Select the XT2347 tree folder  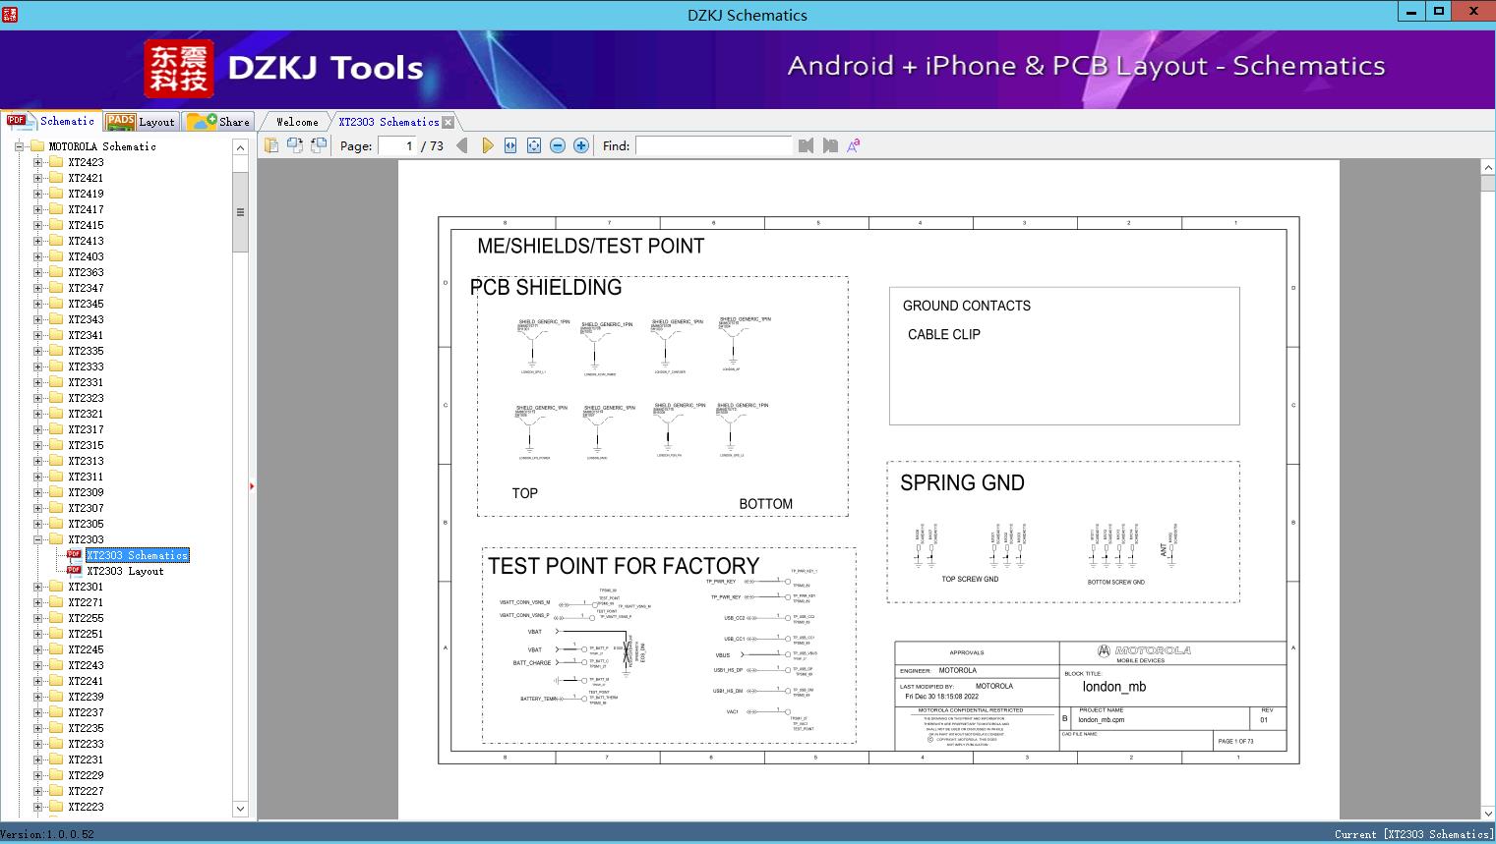coord(86,288)
